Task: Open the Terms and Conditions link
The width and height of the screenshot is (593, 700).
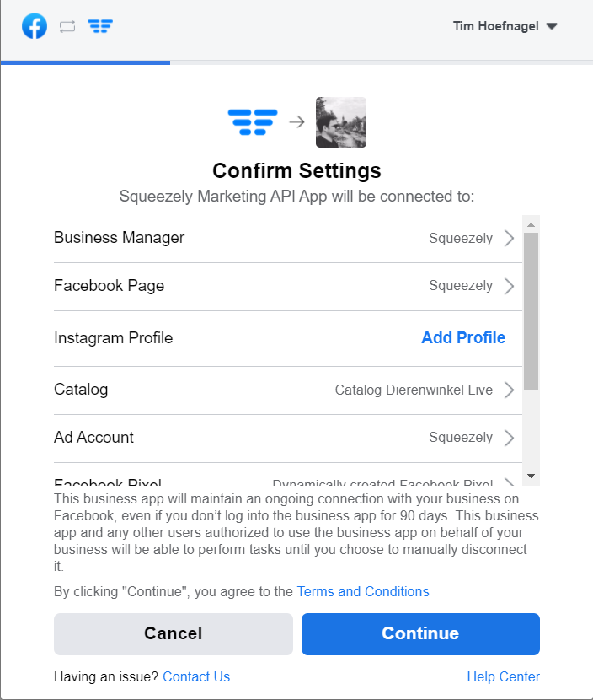Action: click(363, 591)
